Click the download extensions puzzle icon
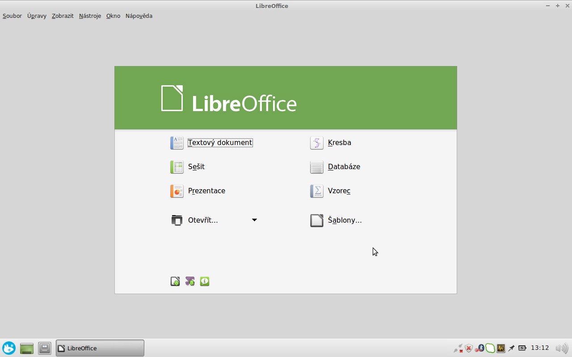This screenshot has width=572, height=357. 190,282
